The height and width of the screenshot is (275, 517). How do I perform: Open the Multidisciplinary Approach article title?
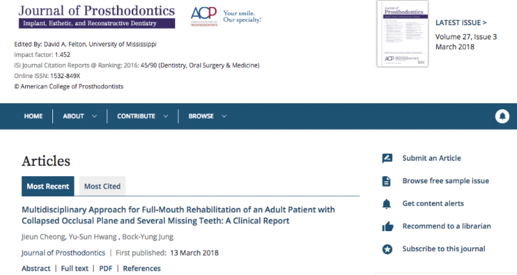pos(178,216)
